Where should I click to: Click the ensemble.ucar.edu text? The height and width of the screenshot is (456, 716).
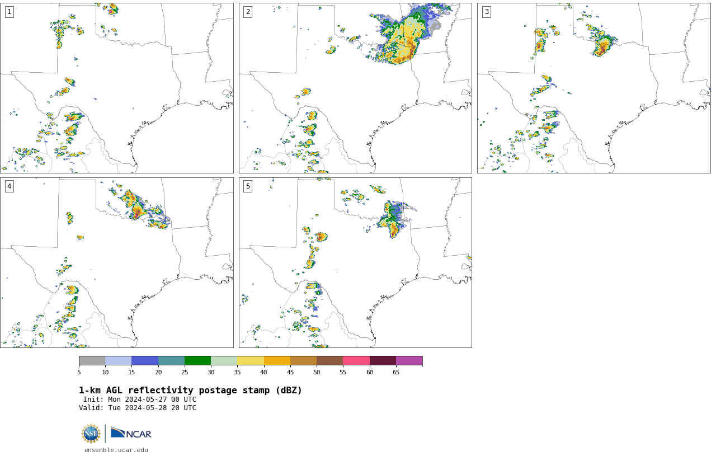[x=116, y=450]
